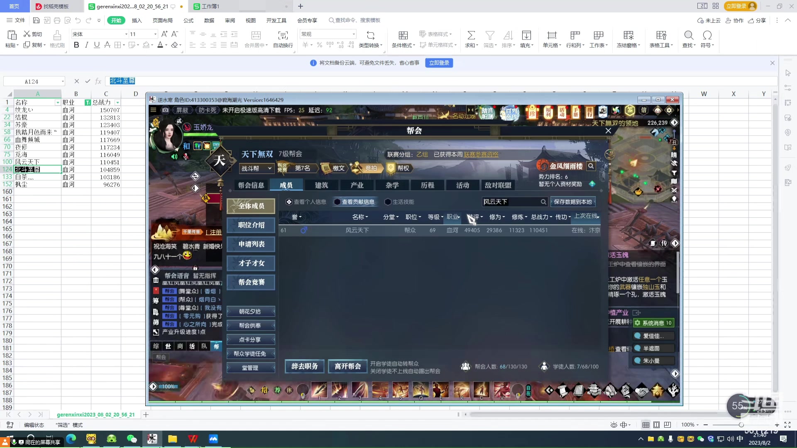This screenshot has height=448, width=797.
Task: Click the paste (粘贴) icon
Action: pyautogui.click(x=12, y=35)
